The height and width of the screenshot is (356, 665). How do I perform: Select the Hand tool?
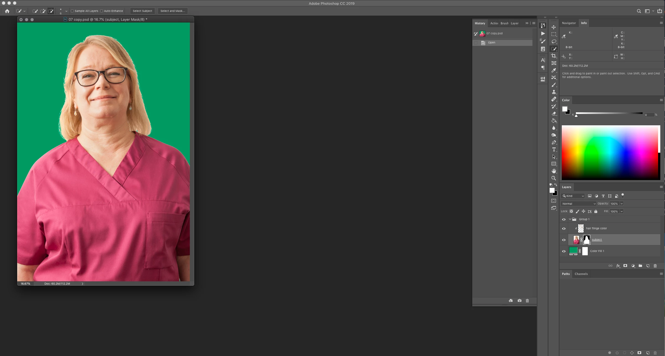pyautogui.click(x=554, y=171)
